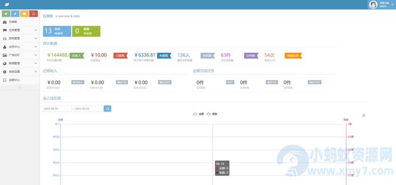Expand the 系统设置 sidebar menu

[20, 72]
